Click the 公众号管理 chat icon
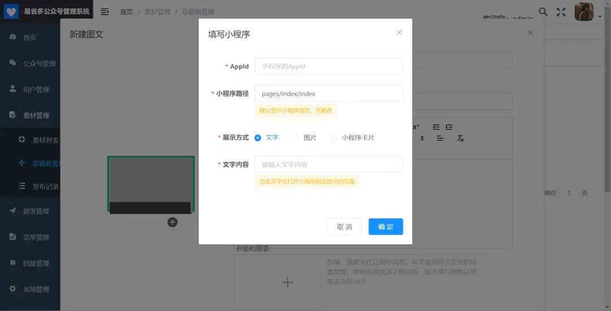This screenshot has width=611, height=311. (x=12, y=63)
